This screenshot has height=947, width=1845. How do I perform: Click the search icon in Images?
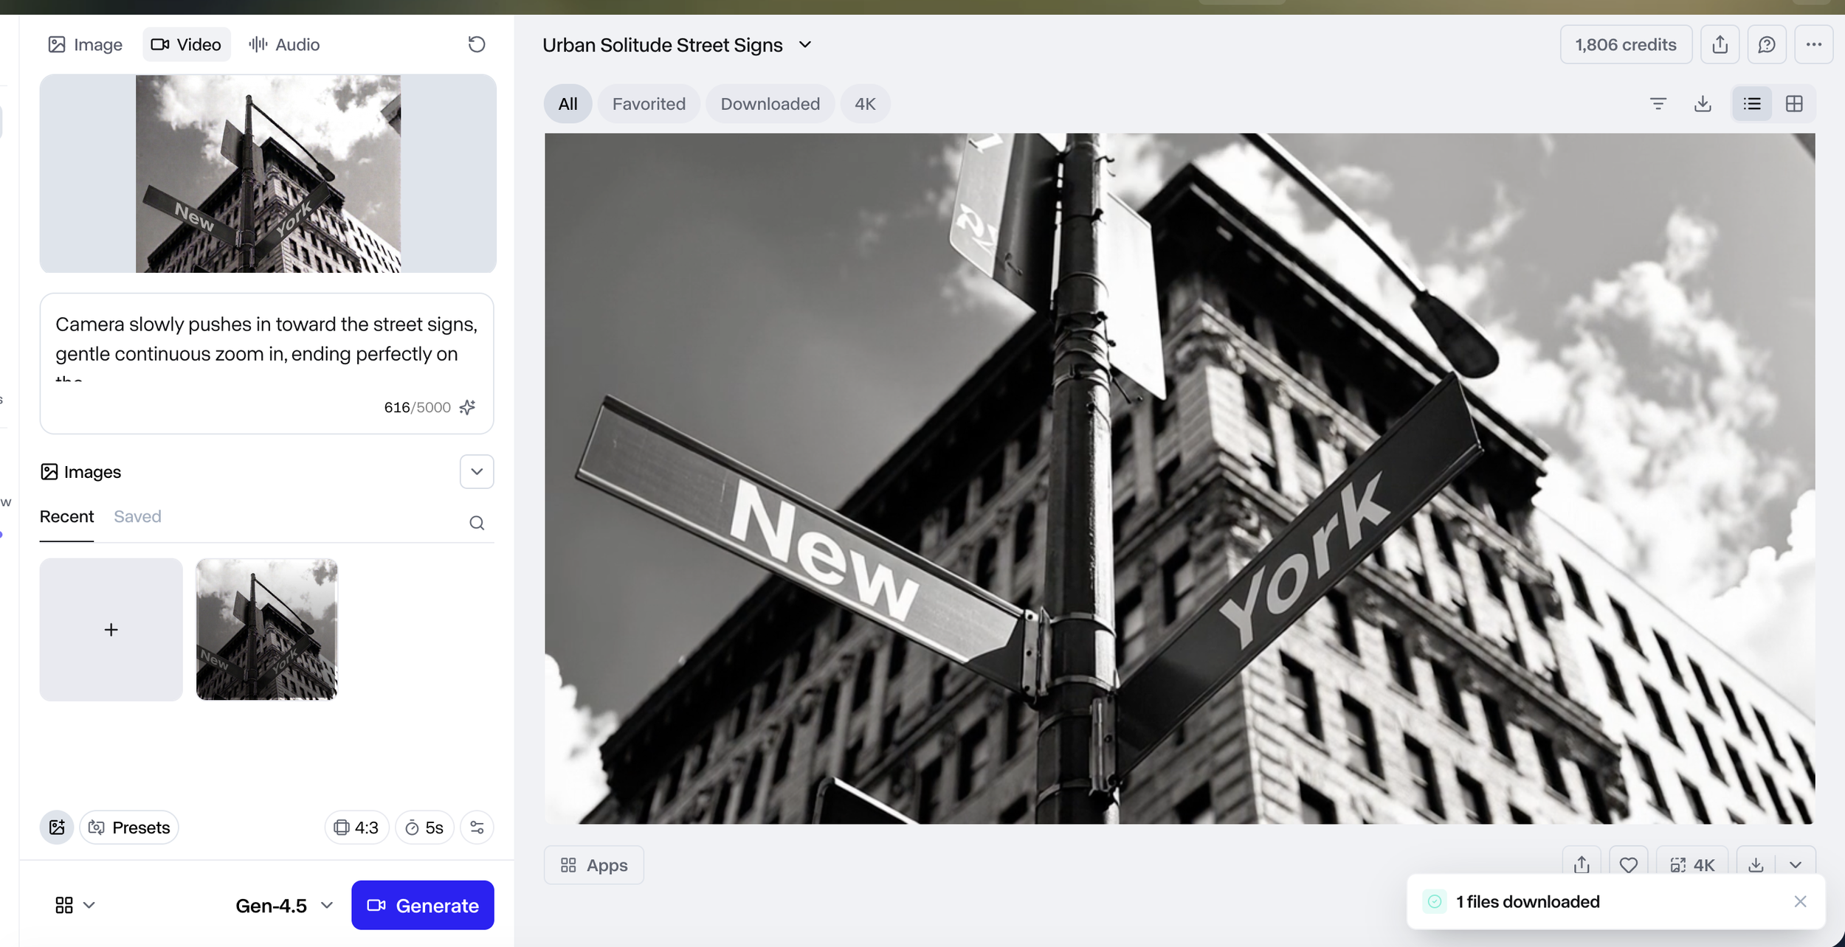(477, 523)
